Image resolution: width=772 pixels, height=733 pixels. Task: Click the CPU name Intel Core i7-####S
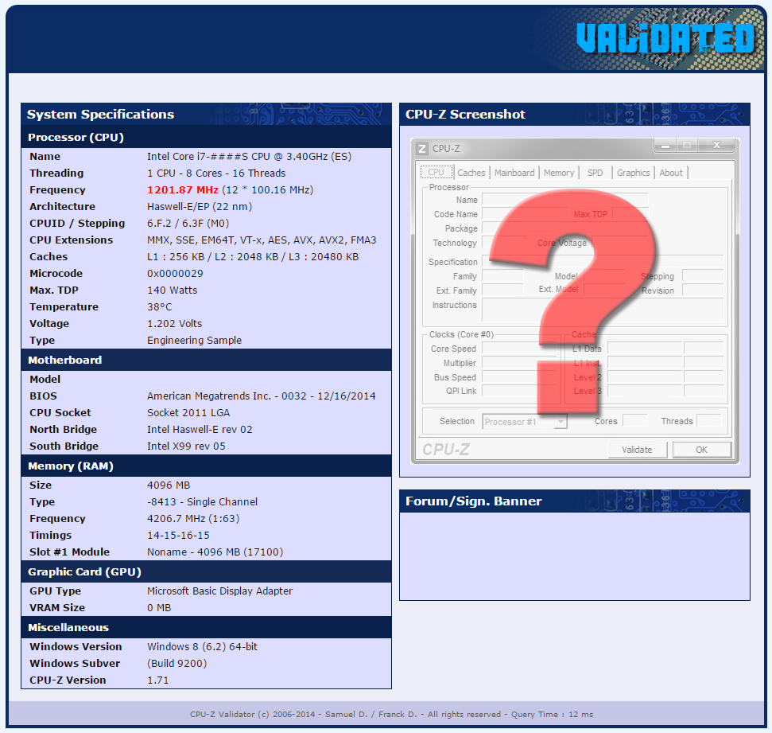(249, 157)
